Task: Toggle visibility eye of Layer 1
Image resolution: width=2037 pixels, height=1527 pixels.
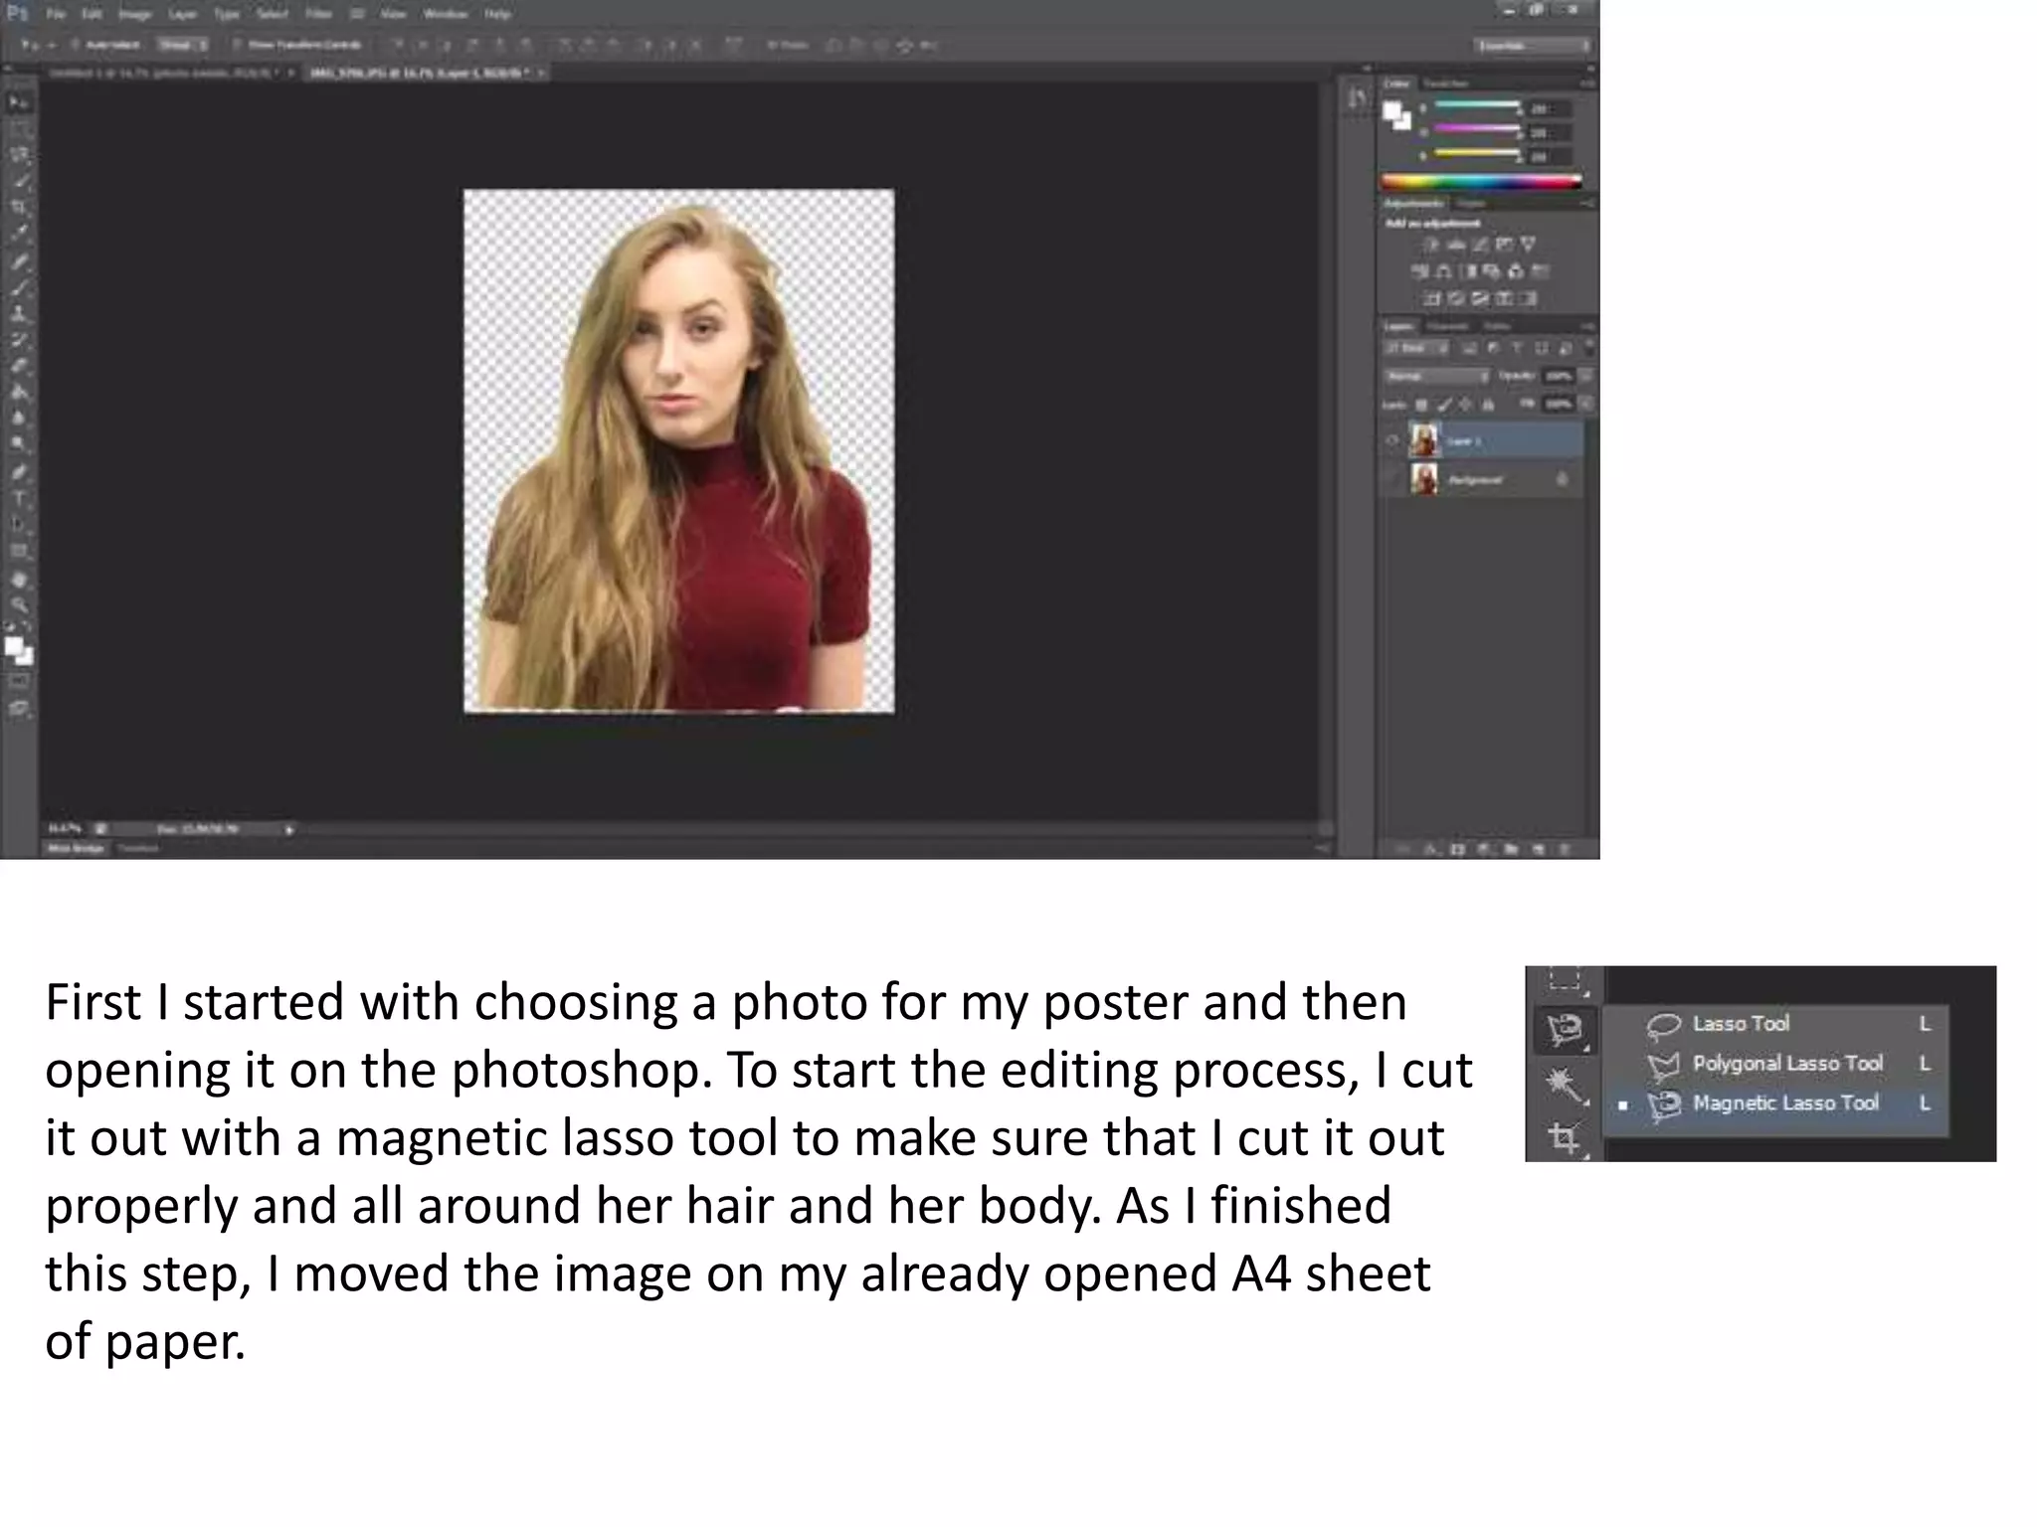Action: pos(1392,440)
